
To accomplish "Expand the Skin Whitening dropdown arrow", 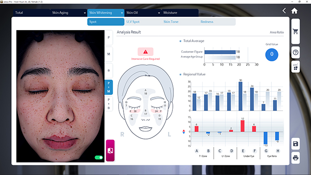I will [x=122, y=13].
